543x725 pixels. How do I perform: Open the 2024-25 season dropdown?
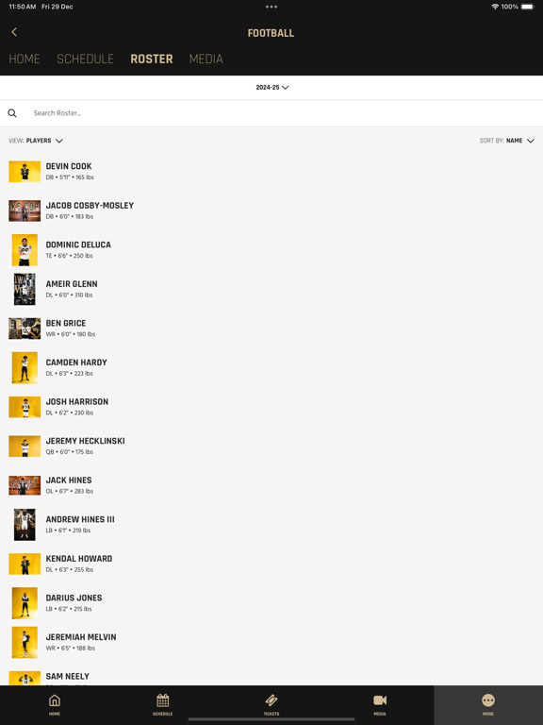[x=271, y=88]
